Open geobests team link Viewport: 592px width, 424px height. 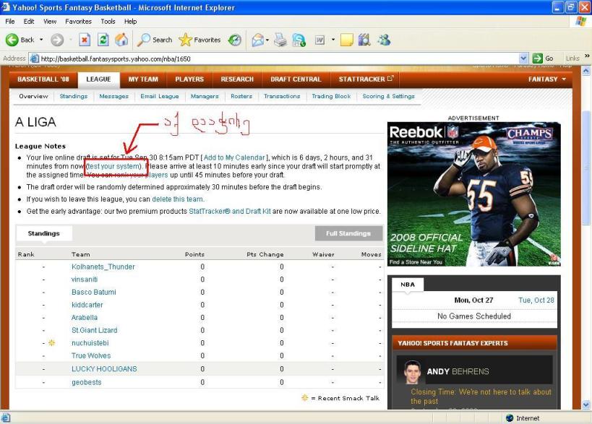point(87,382)
